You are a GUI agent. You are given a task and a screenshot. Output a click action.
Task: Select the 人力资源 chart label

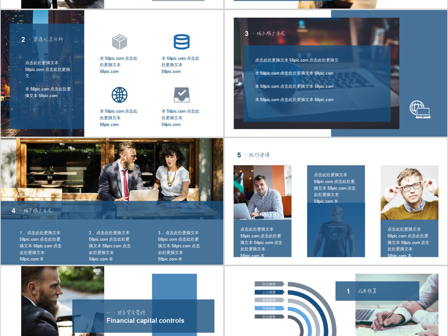click(x=269, y=292)
